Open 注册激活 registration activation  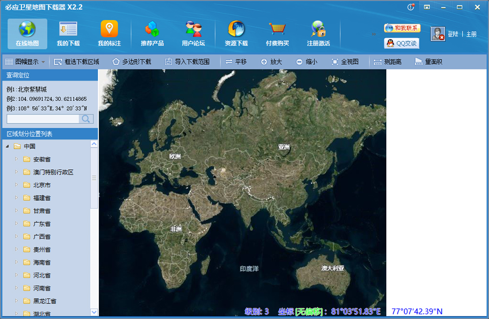coord(318,33)
